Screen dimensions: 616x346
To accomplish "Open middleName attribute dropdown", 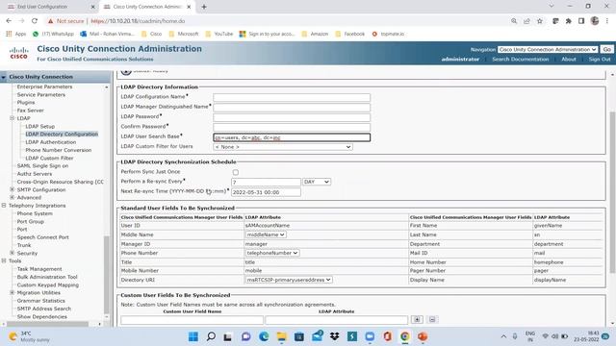I will coord(266,235).
